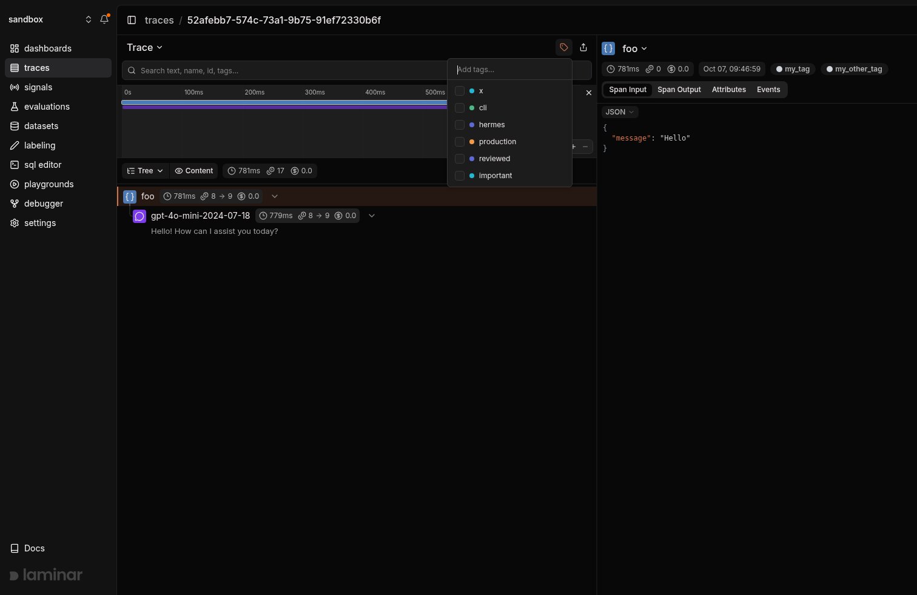Check the 'cli' tag checkbox
This screenshot has height=595, width=917.
point(460,108)
